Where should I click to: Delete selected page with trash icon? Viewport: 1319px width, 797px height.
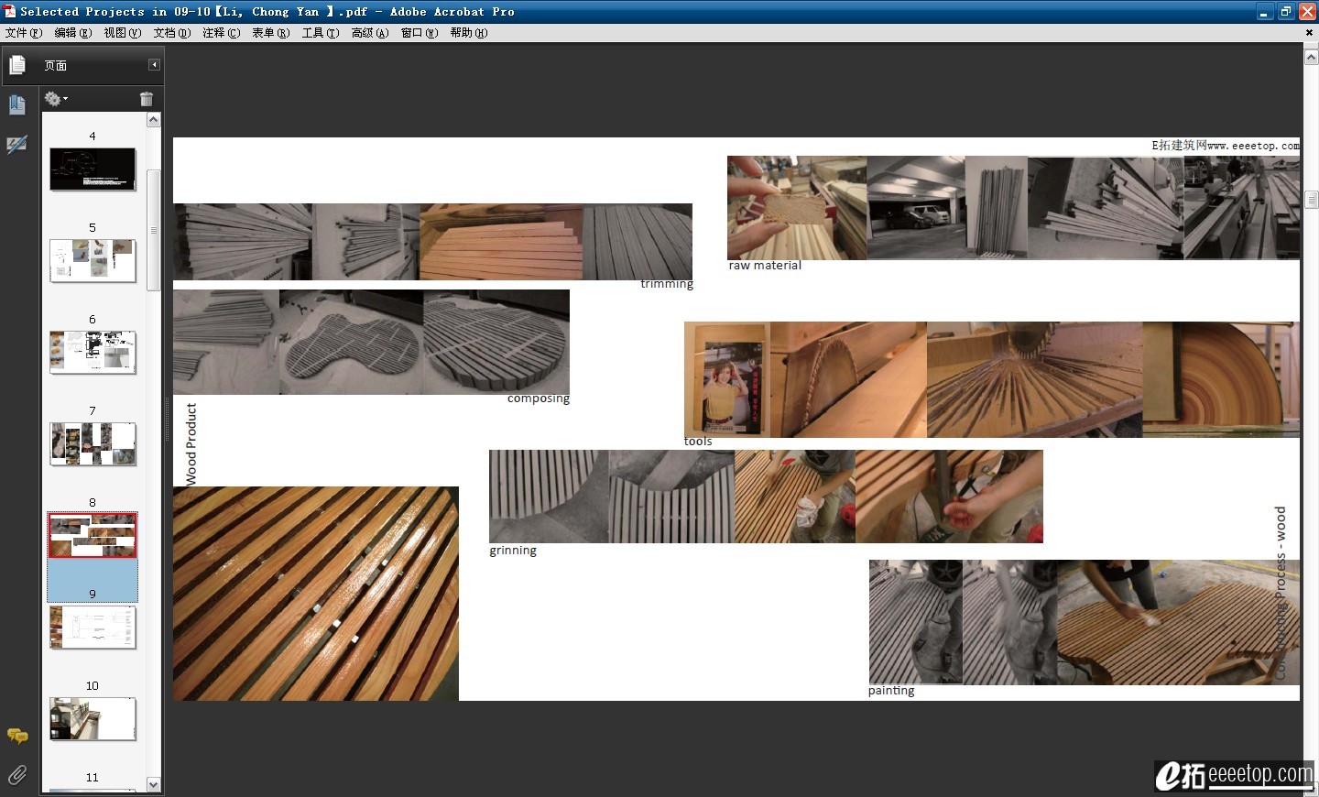pos(147,99)
